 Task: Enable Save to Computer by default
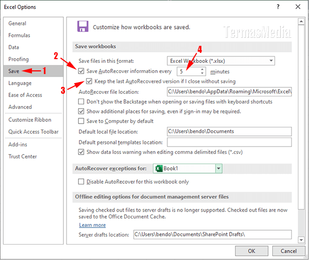81,121
